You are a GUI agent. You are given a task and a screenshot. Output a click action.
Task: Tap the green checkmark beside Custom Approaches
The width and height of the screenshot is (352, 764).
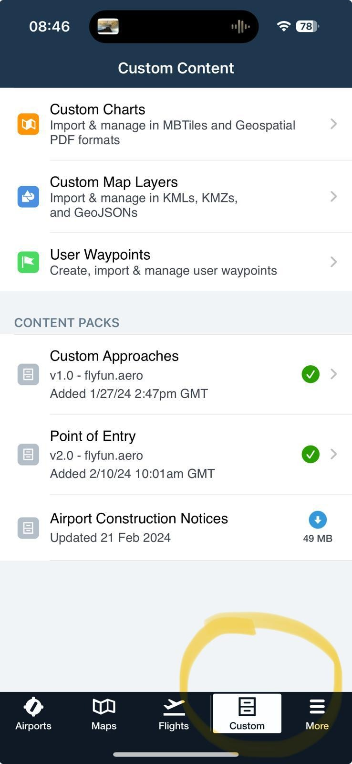tap(311, 374)
